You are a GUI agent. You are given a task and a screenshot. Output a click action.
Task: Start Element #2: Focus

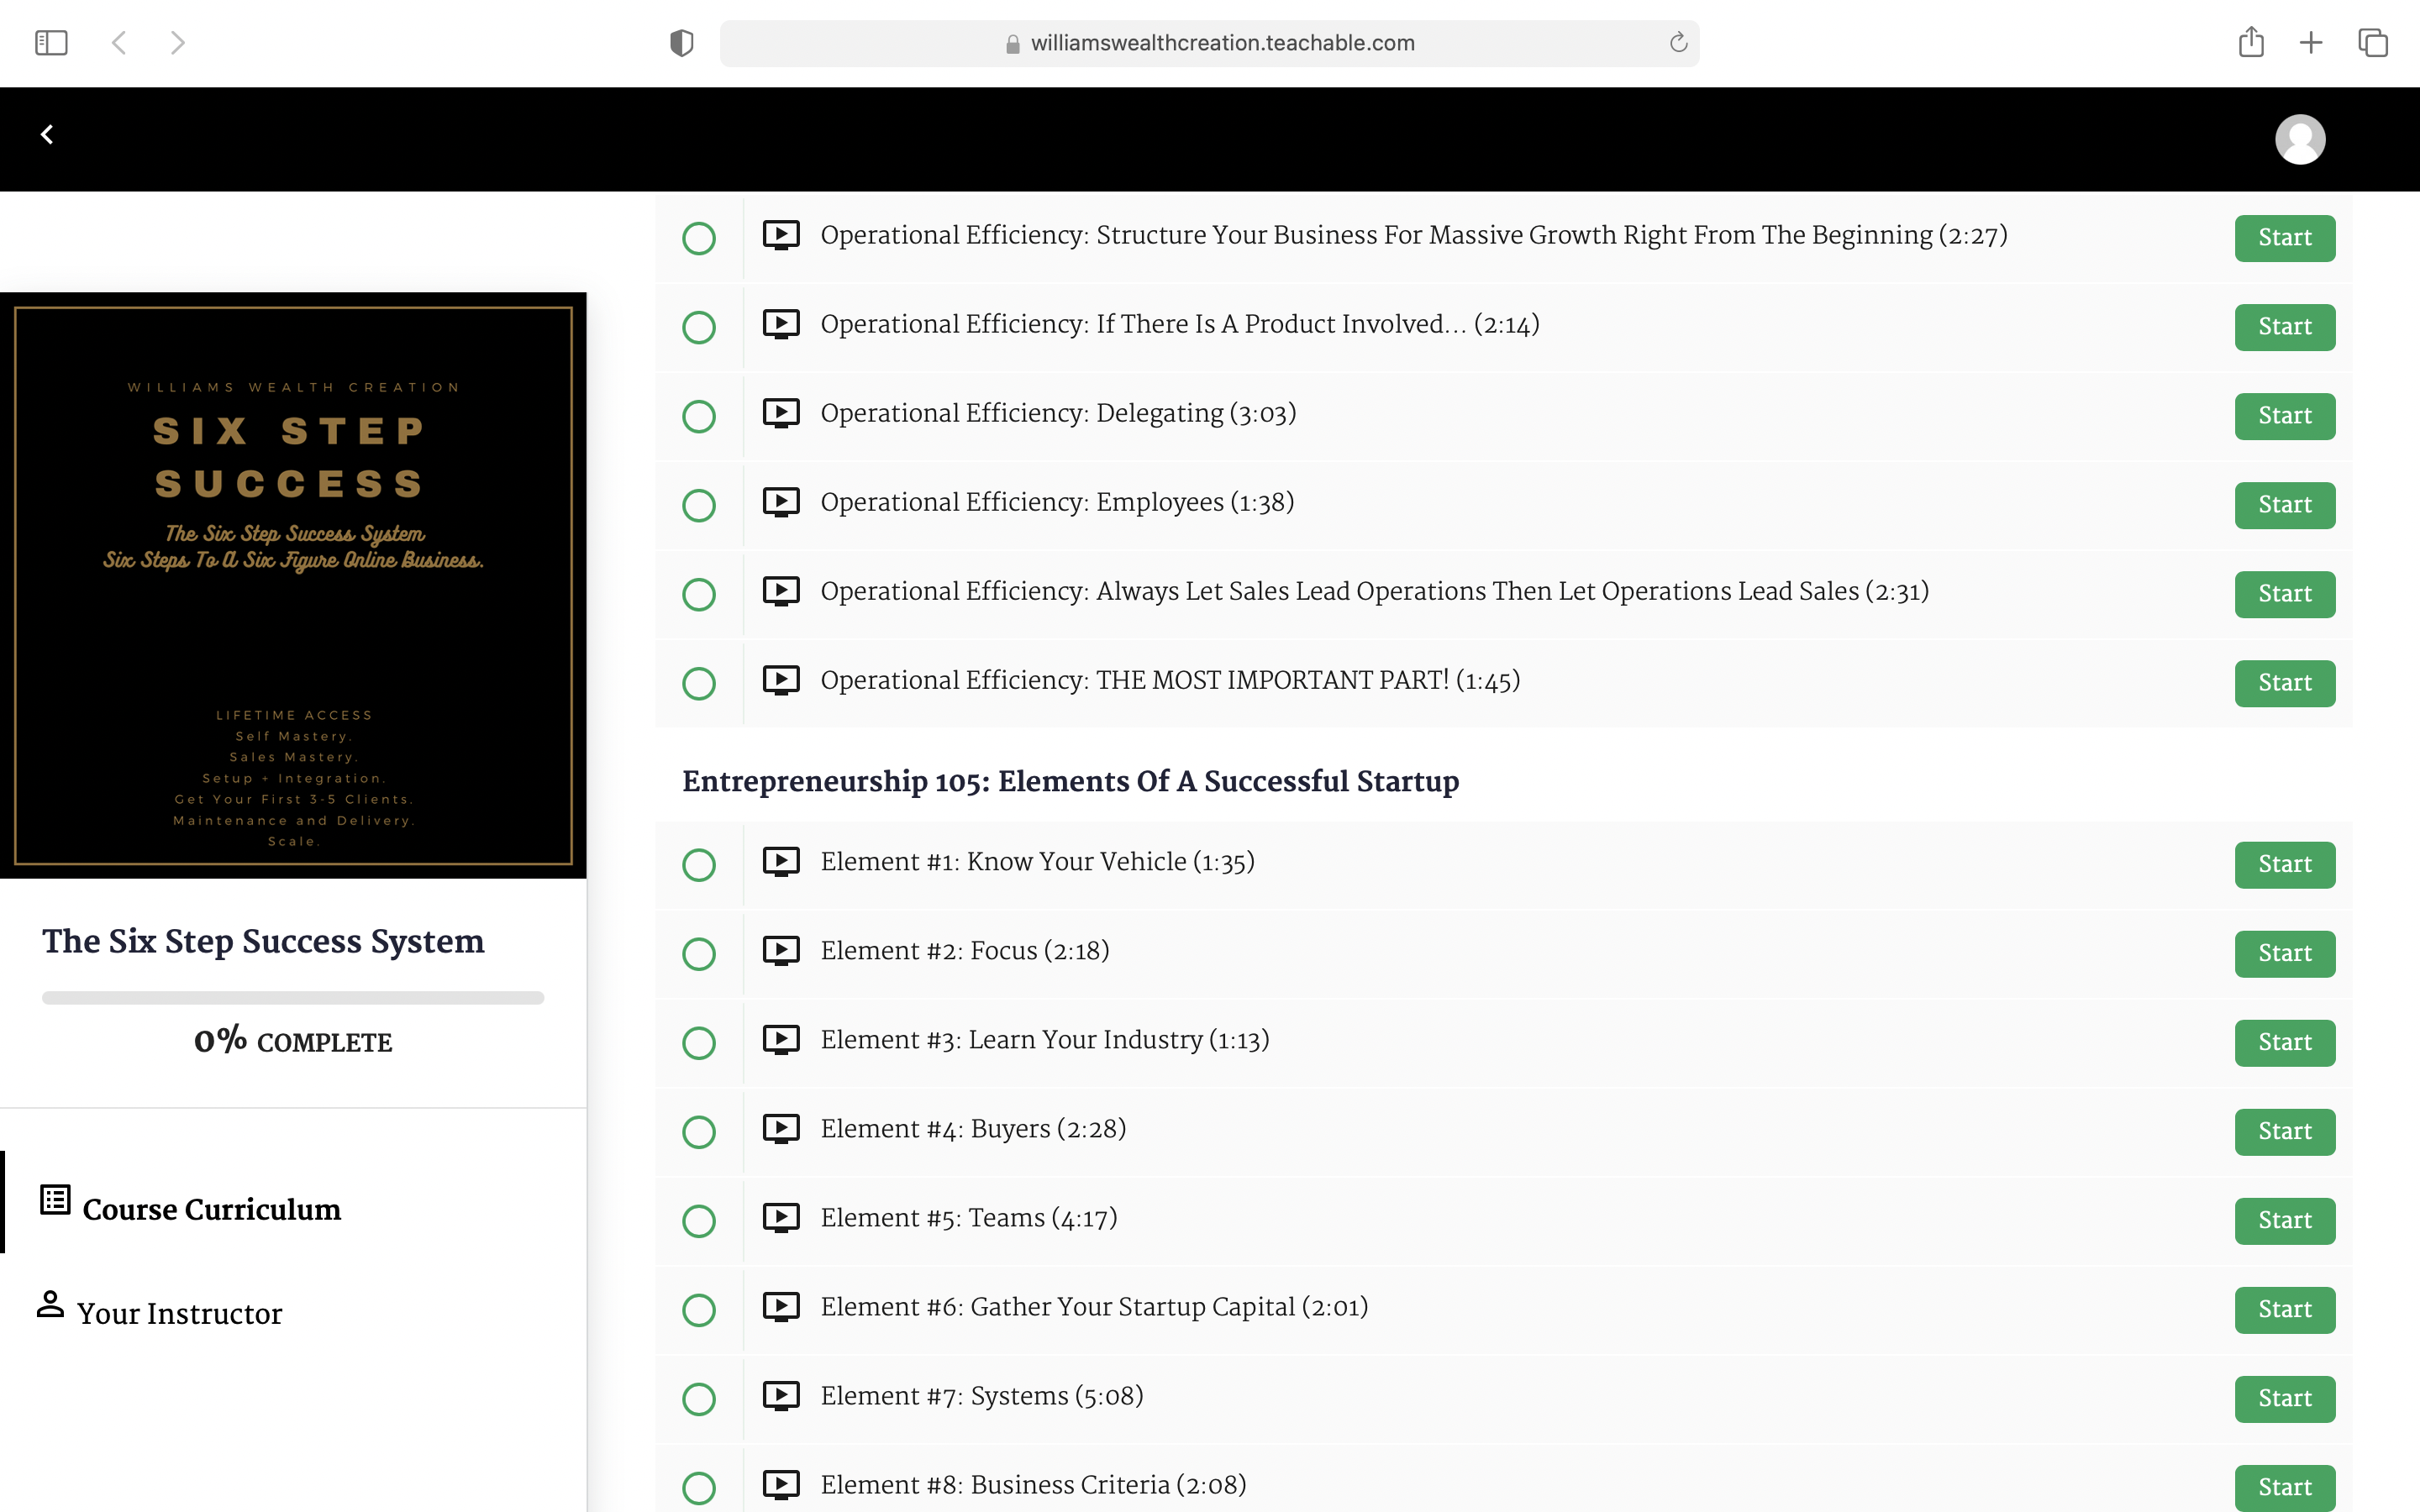2285,954
